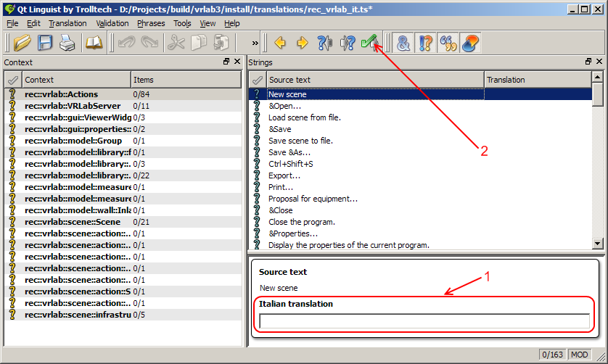Screen dimensions: 608x364
Task: Sort by Items column header
Action: point(186,80)
